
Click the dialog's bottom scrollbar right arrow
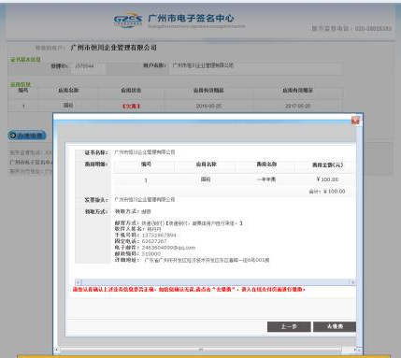[x=354, y=350]
